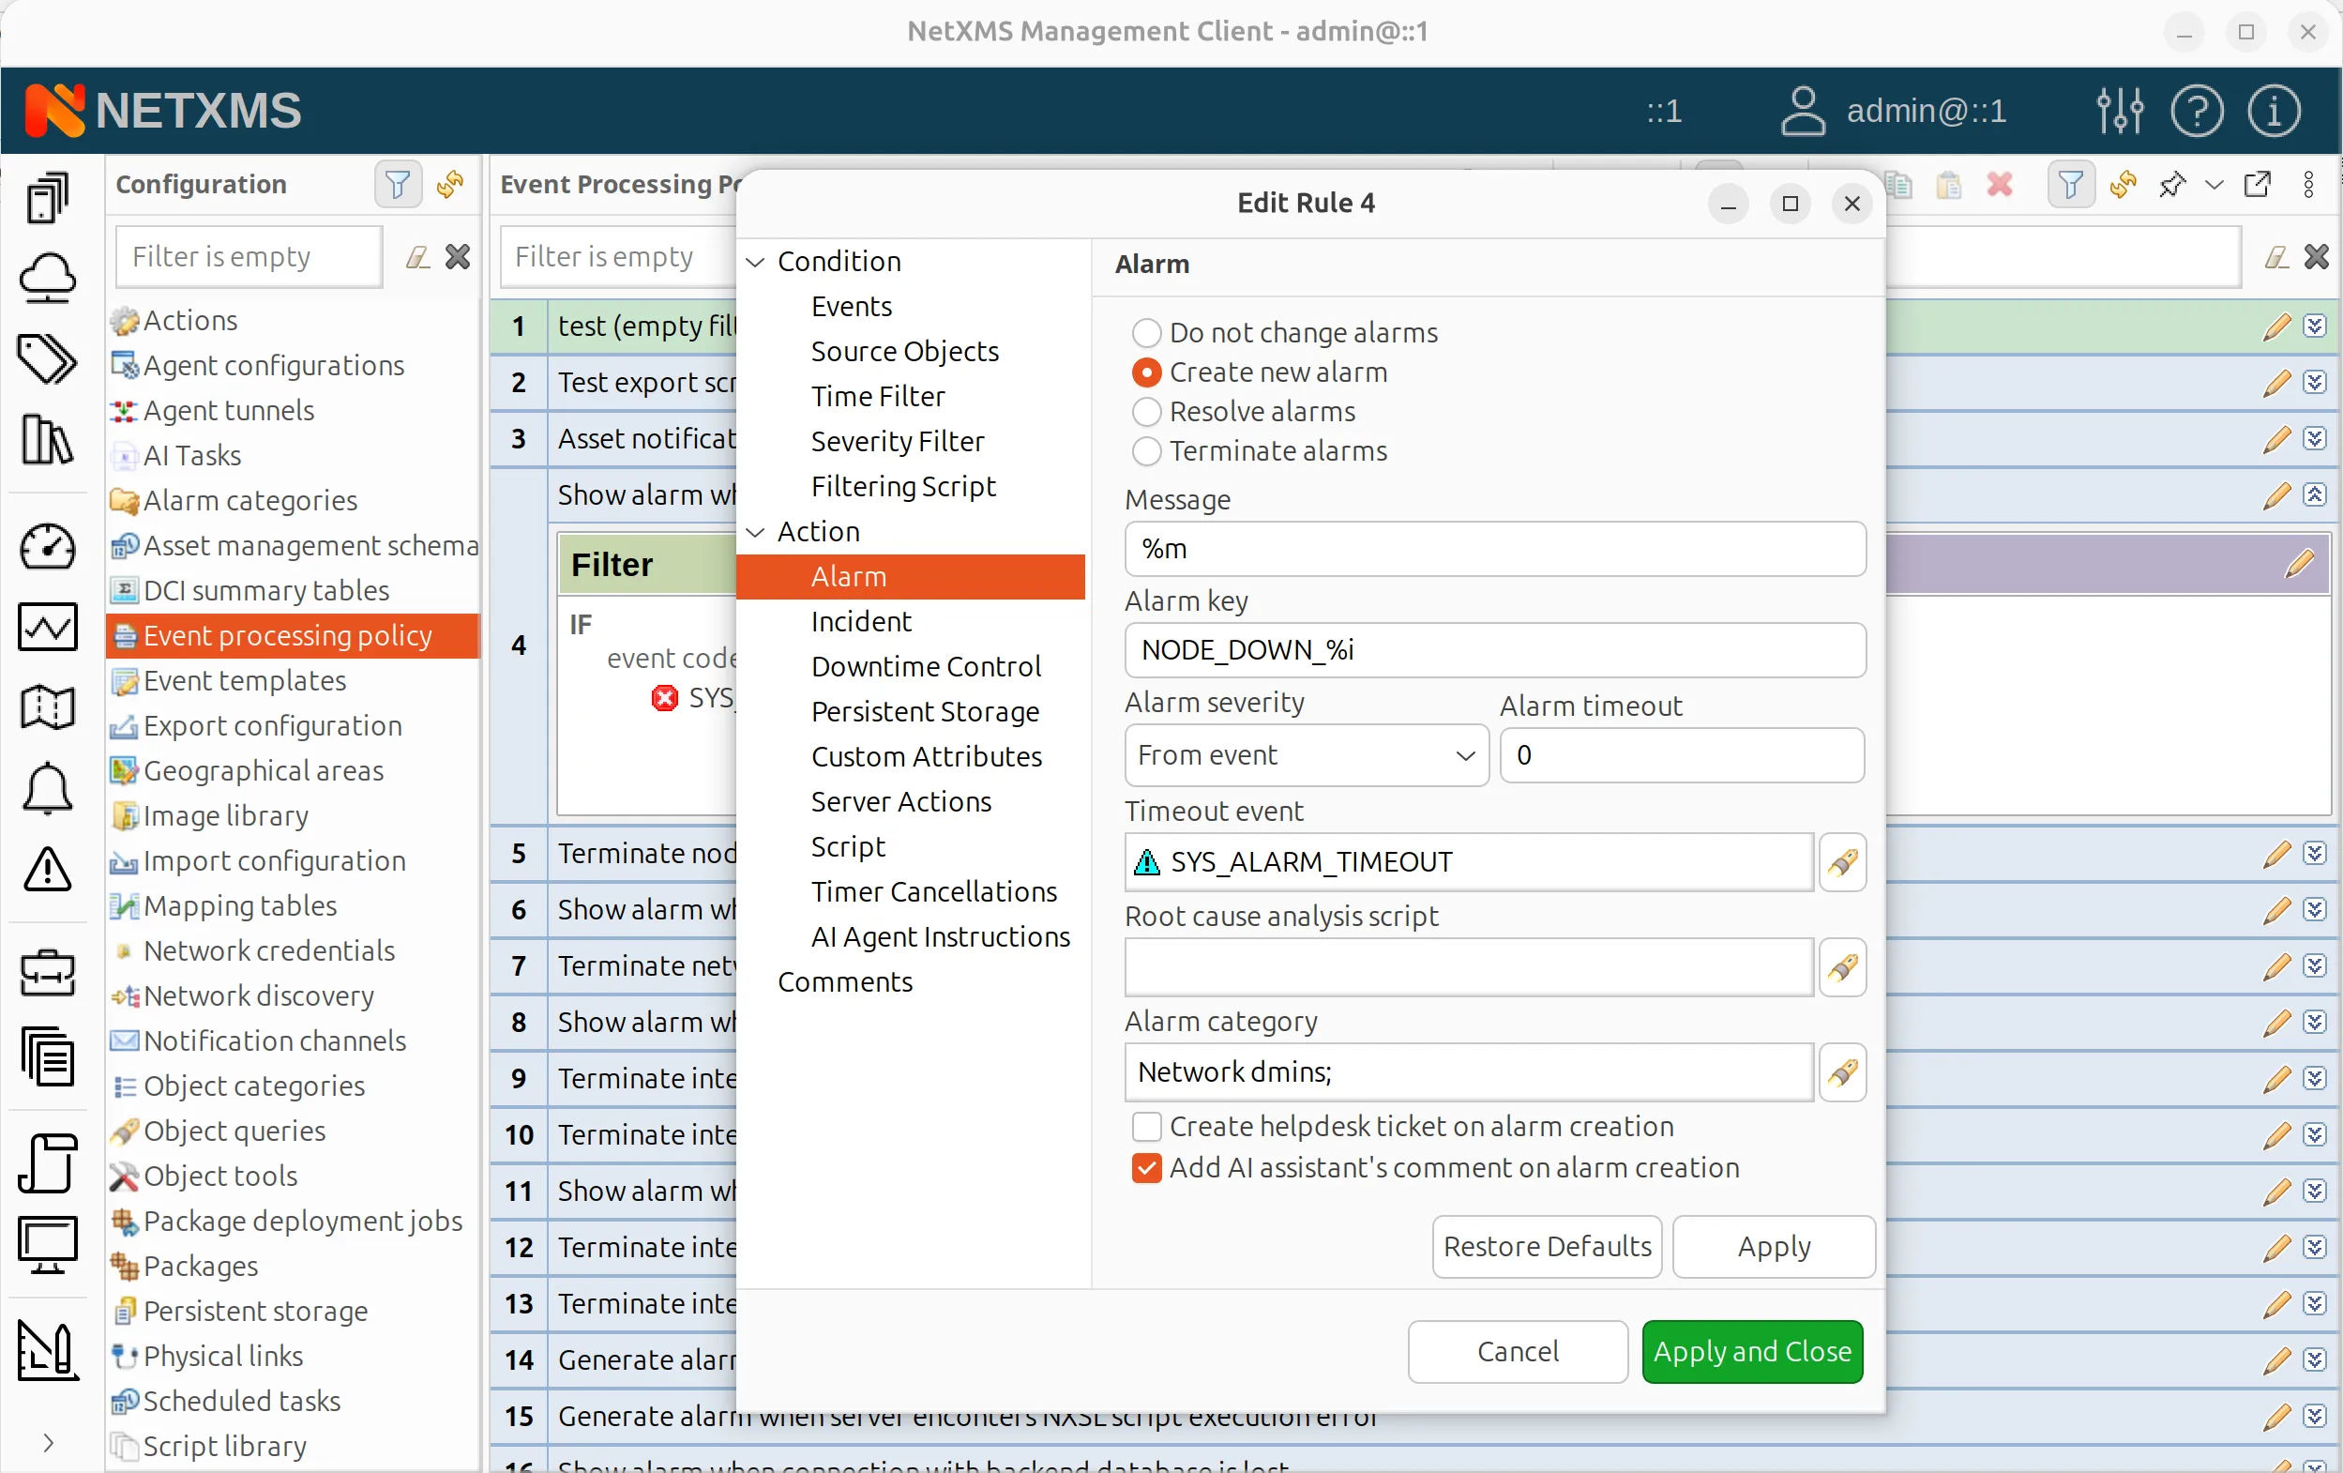Viewport: 2343px width, 1473px height.
Task: Pin the Event Processing Policy view
Action: 2172,186
